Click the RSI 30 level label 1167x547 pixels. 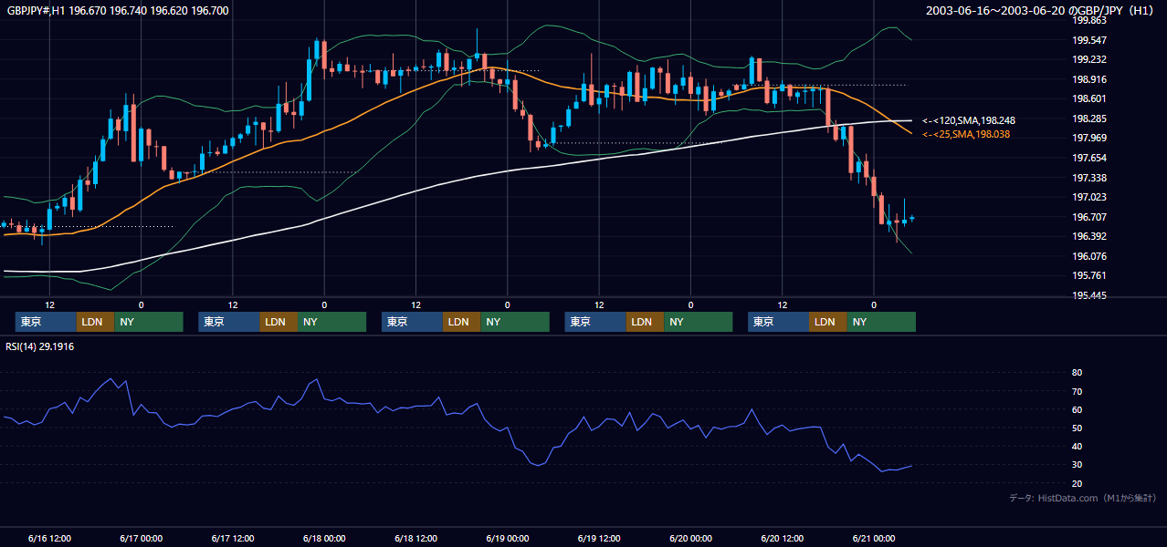1078,465
